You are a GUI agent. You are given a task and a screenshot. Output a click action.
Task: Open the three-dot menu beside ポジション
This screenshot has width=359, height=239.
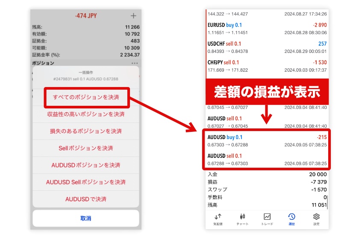point(135,63)
